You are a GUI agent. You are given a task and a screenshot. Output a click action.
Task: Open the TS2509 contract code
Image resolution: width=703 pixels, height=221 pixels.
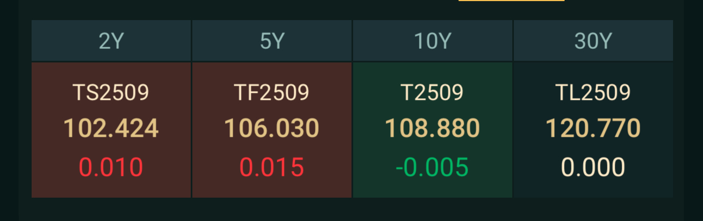[111, 93]
